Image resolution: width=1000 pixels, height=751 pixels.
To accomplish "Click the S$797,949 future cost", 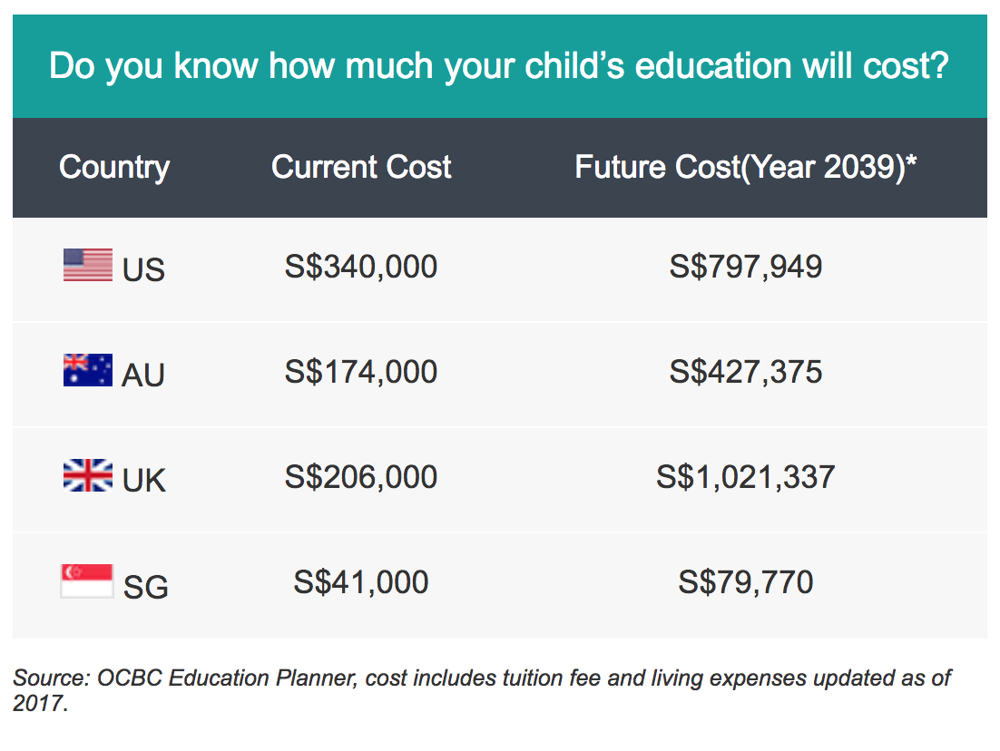I will pos(746,267).
